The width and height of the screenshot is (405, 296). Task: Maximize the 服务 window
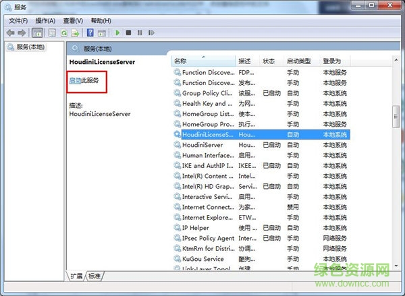tap(372, 5)
